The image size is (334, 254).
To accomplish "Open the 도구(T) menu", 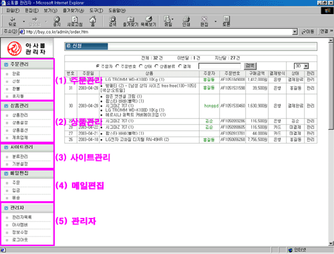I will [x=96, y=11].
